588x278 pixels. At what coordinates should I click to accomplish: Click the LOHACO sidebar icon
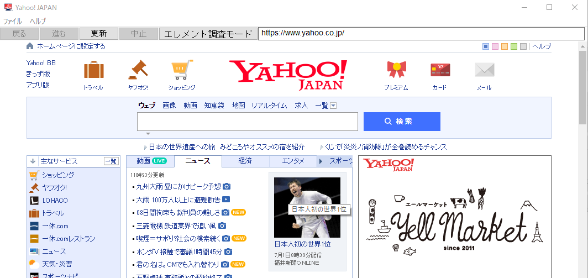tap(34, 201)
